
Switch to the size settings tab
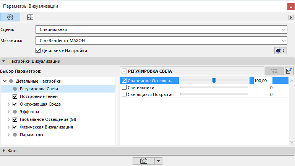(30, 17)
